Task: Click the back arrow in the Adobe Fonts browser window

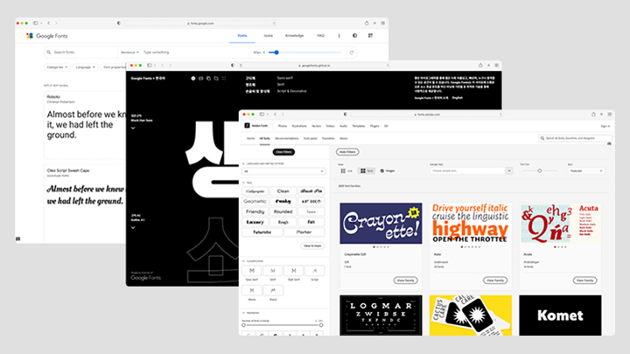Action: click(x=276, y=115)
